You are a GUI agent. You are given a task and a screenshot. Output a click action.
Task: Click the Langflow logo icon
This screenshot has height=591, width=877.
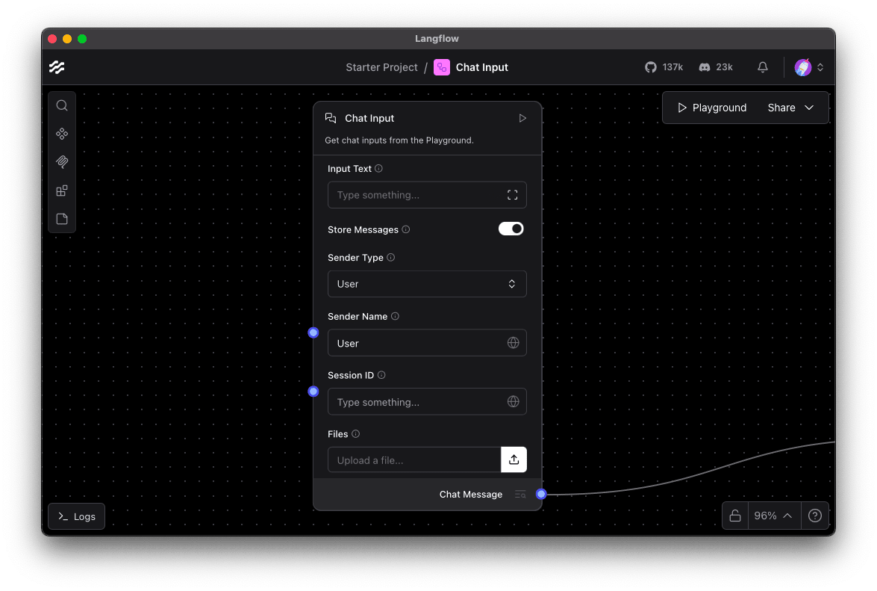[57, 67]
